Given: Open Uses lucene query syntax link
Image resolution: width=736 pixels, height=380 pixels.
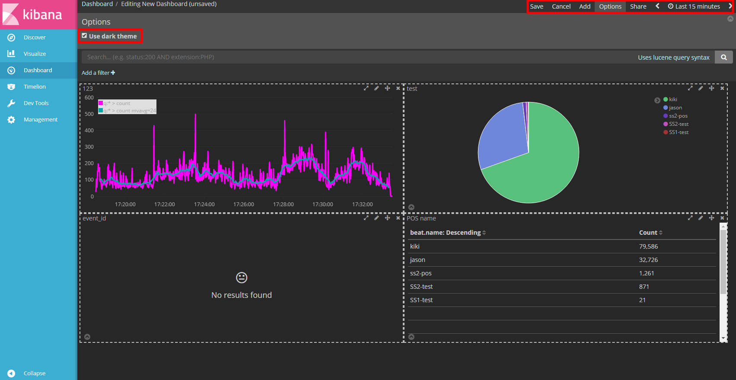Looking at the screenshot, I should [x=674, y=57].
